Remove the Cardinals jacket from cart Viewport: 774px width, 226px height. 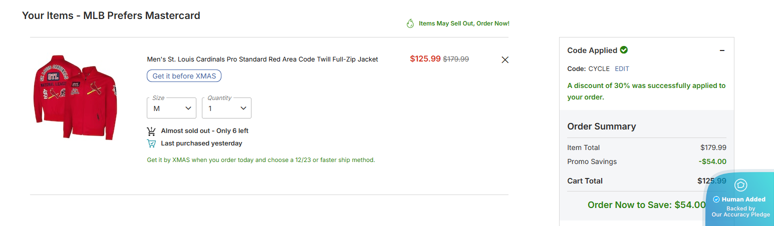[x=505, y=60]
